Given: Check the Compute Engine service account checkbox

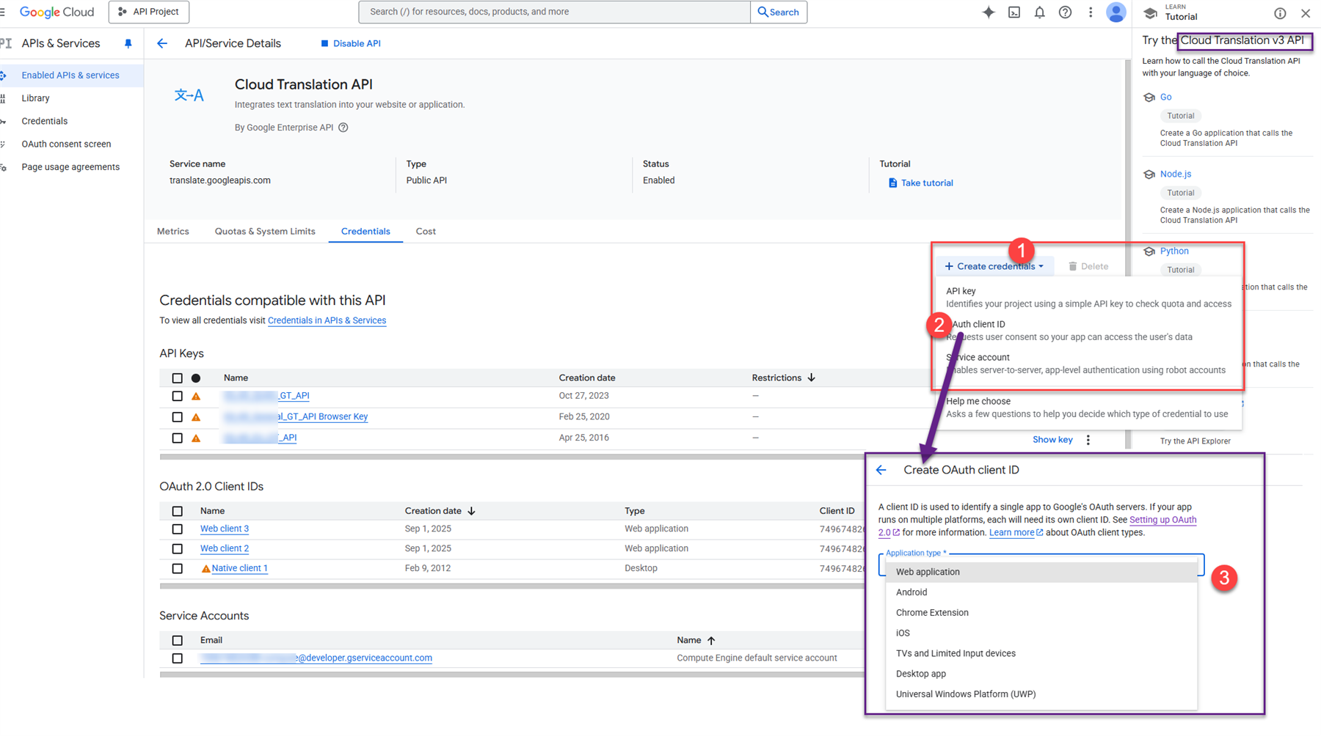Looking at the screenshot, I should [178, 658].
